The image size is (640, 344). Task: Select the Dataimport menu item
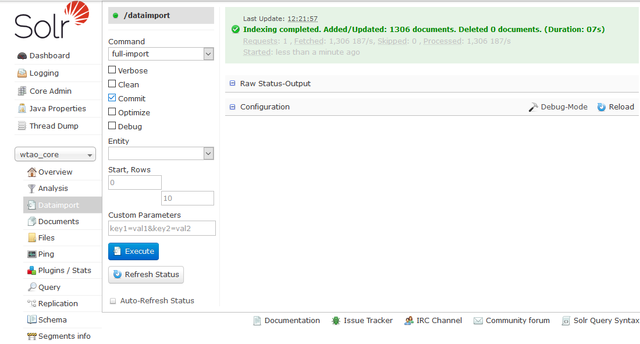pyautogui.click(x=62, y=205)
